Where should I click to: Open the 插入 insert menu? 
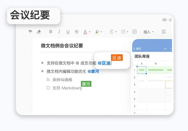pyautogui.click(x=148, y=32)
